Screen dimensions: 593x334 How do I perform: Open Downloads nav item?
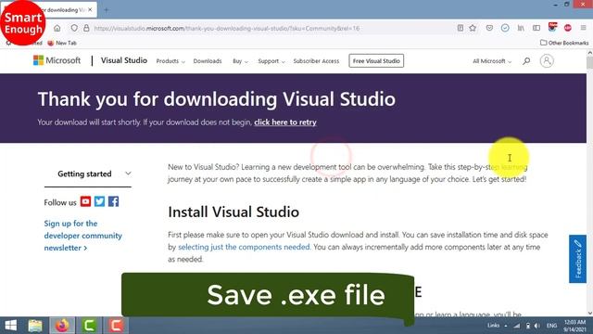click(x=208, y=61)
